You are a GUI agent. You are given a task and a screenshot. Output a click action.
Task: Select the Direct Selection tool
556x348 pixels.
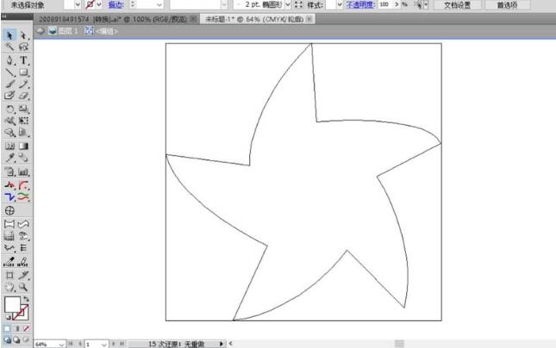coord(23,35)
